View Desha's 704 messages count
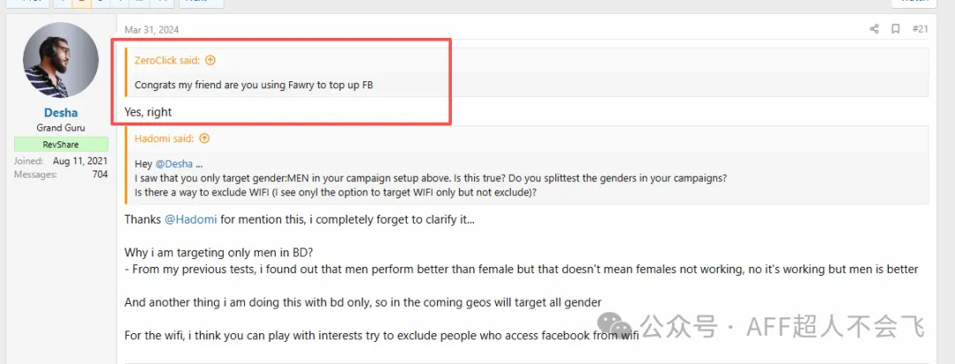Viewport: 955px width, 364px height. pyautogui.click(x=99, y=174)
